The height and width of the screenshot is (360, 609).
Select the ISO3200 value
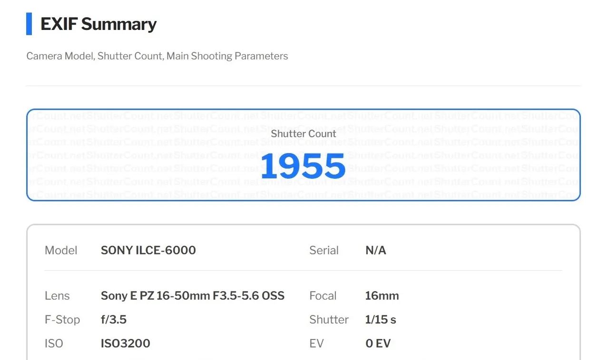125,343
